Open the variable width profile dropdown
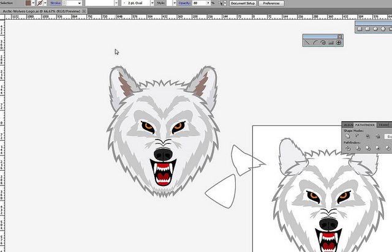 116,3
